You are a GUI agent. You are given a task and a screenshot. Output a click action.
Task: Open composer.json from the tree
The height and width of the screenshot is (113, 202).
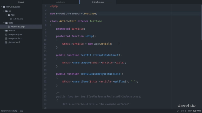(x=15, y=35)
